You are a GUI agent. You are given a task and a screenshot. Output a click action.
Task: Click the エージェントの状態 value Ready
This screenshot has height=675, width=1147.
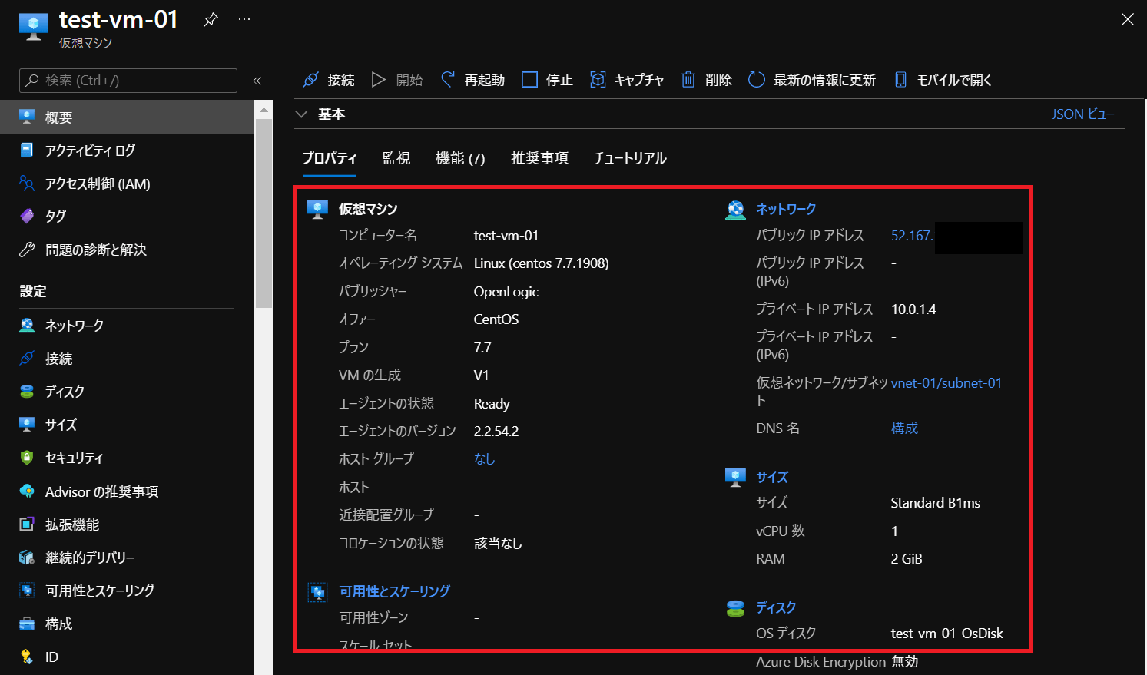tap(492, 404)
